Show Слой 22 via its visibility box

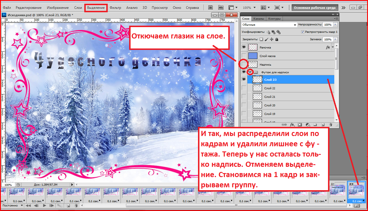tap(244, 88)
